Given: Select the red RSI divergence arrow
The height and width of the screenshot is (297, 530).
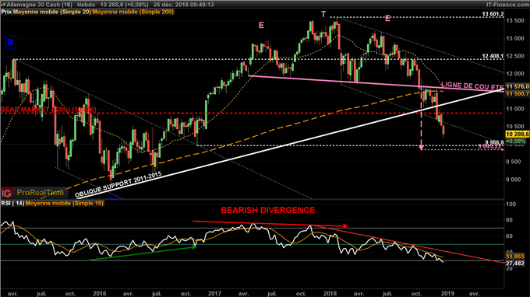Looking at the screenshot, I should pos(270,223).
